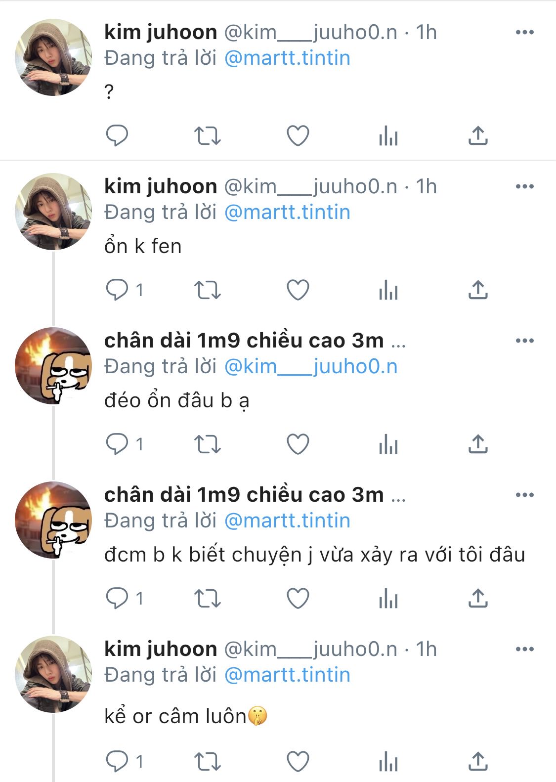Like the "ổn k fen" tweet

(x=298, y=290)
